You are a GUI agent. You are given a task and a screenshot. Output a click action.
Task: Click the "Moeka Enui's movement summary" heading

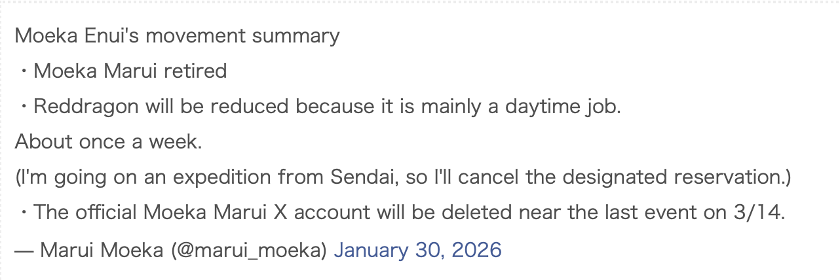point(177,35)
